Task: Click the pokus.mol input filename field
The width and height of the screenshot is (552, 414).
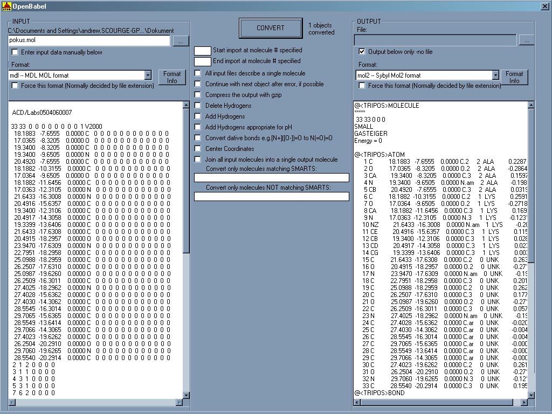Action: point(89,40)
